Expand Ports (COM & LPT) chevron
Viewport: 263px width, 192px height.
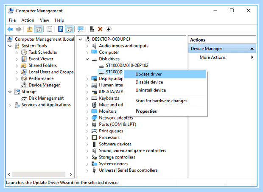pyautogui.click(x=87, y=125)
